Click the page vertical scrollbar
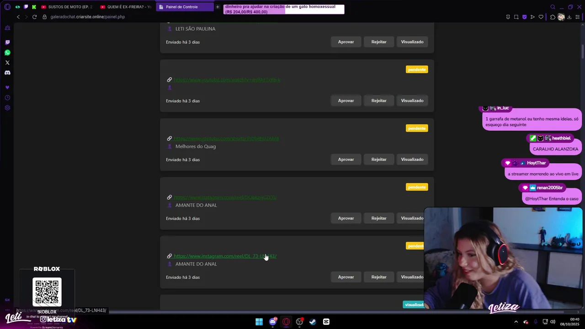 point(582,51)
